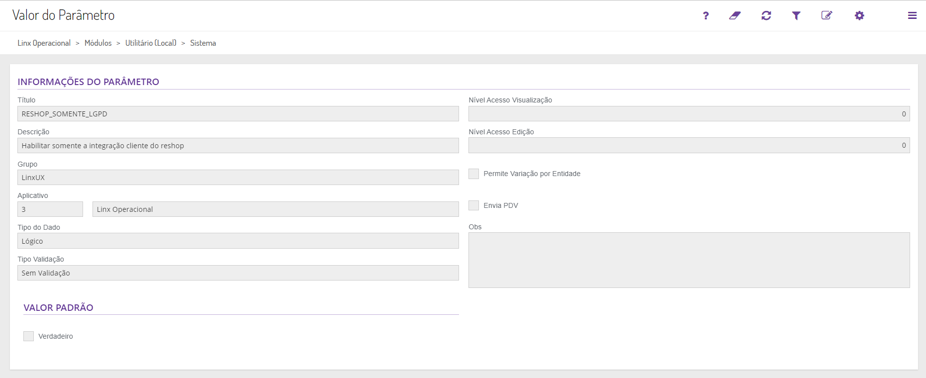The image size is (926, 378).
Task: Select the Nível Acesso Visualização field
Action: click(689, 114)
